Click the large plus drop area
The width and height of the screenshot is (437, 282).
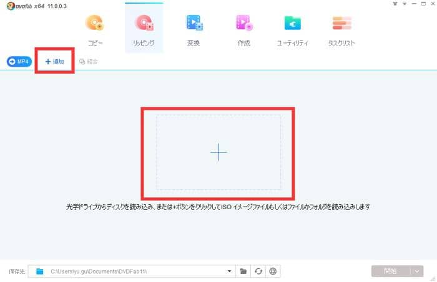219,152
